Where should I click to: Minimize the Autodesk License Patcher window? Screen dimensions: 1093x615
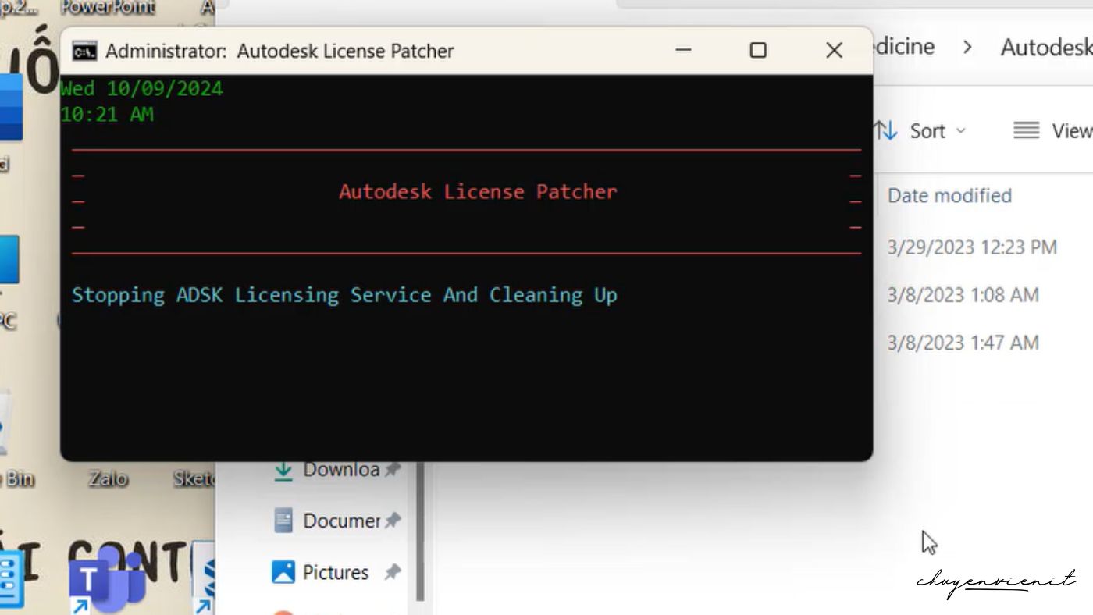pos(683,51)
